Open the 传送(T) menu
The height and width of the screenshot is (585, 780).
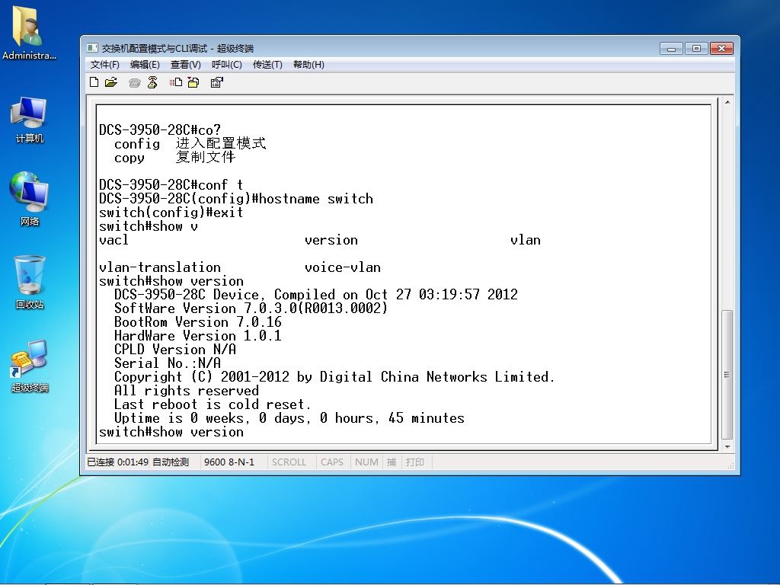[267, 65]
